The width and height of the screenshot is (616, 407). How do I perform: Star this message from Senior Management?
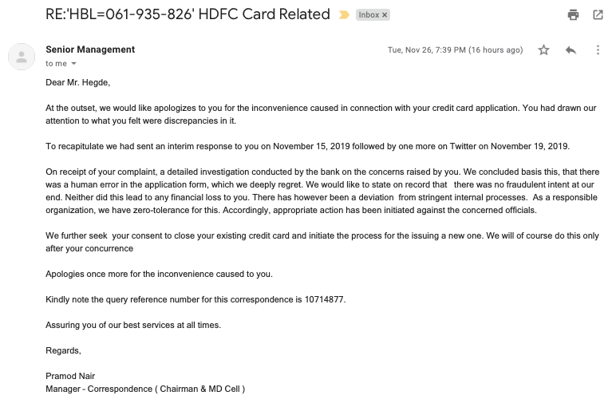point(543,49)
